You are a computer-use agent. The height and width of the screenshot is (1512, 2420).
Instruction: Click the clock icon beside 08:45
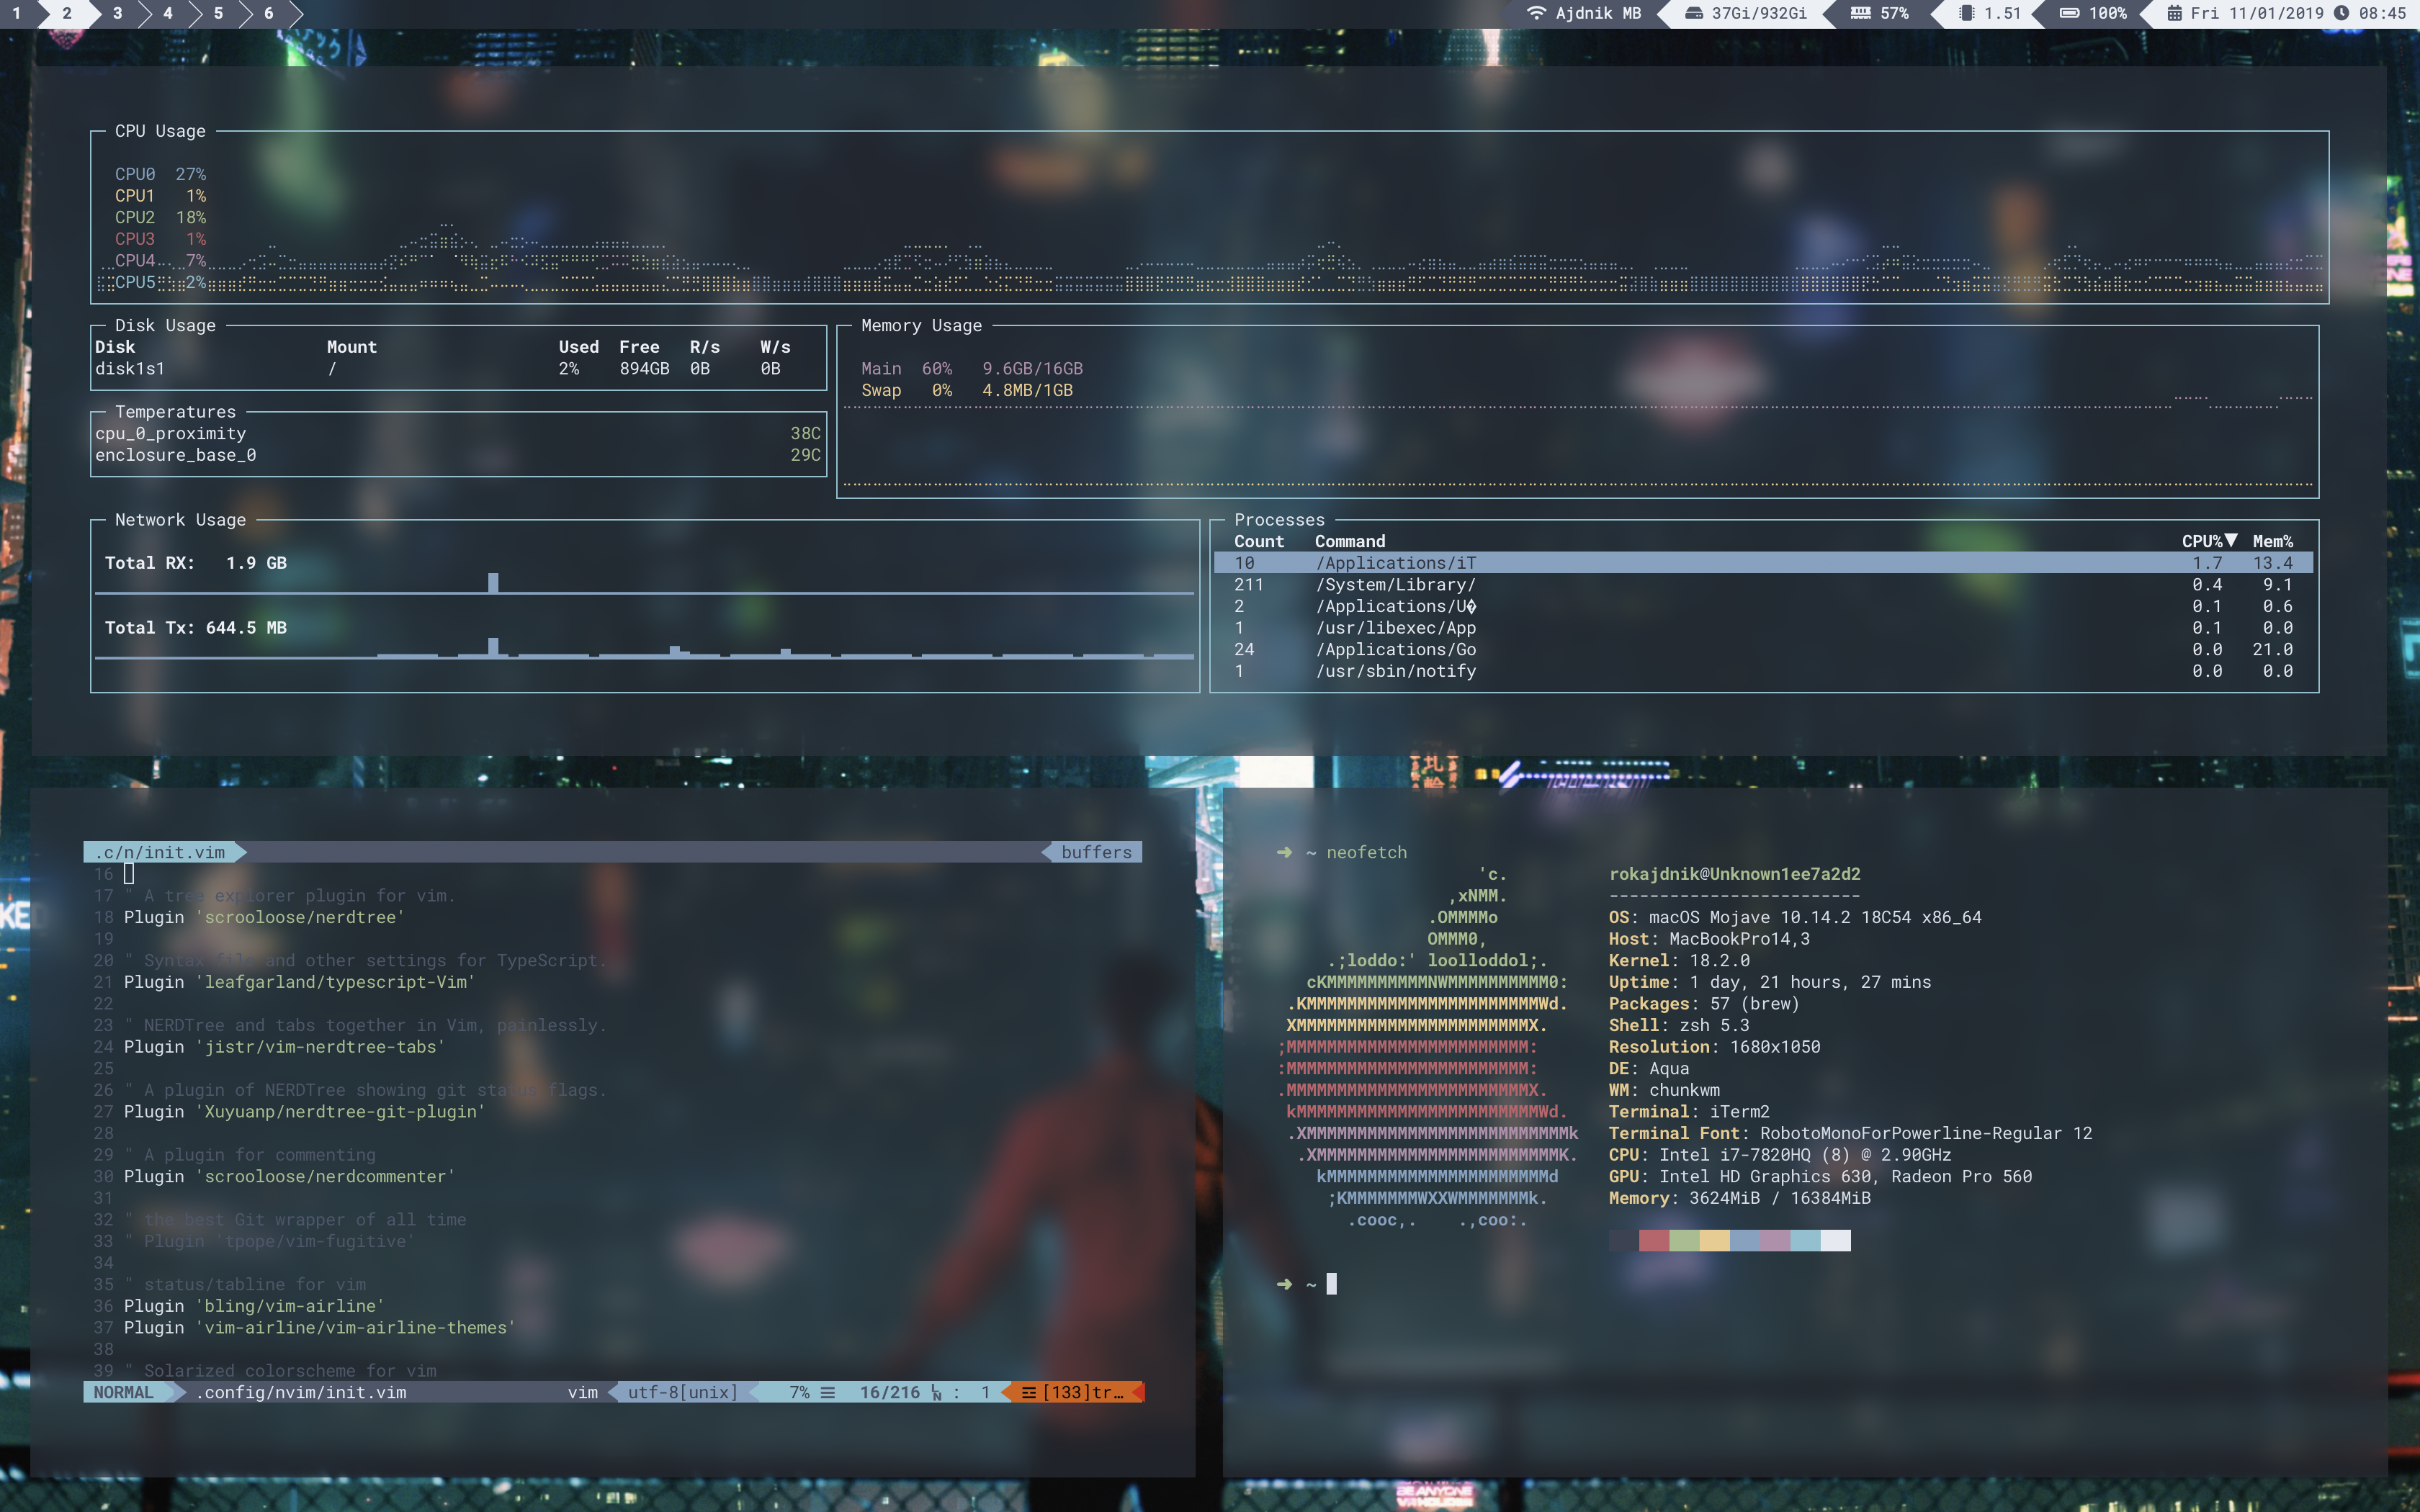(2341, 13)
